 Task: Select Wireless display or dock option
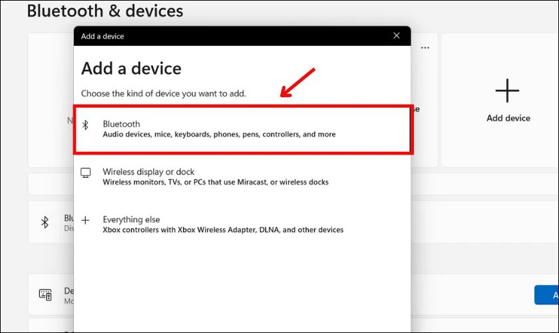click(242, 177)
